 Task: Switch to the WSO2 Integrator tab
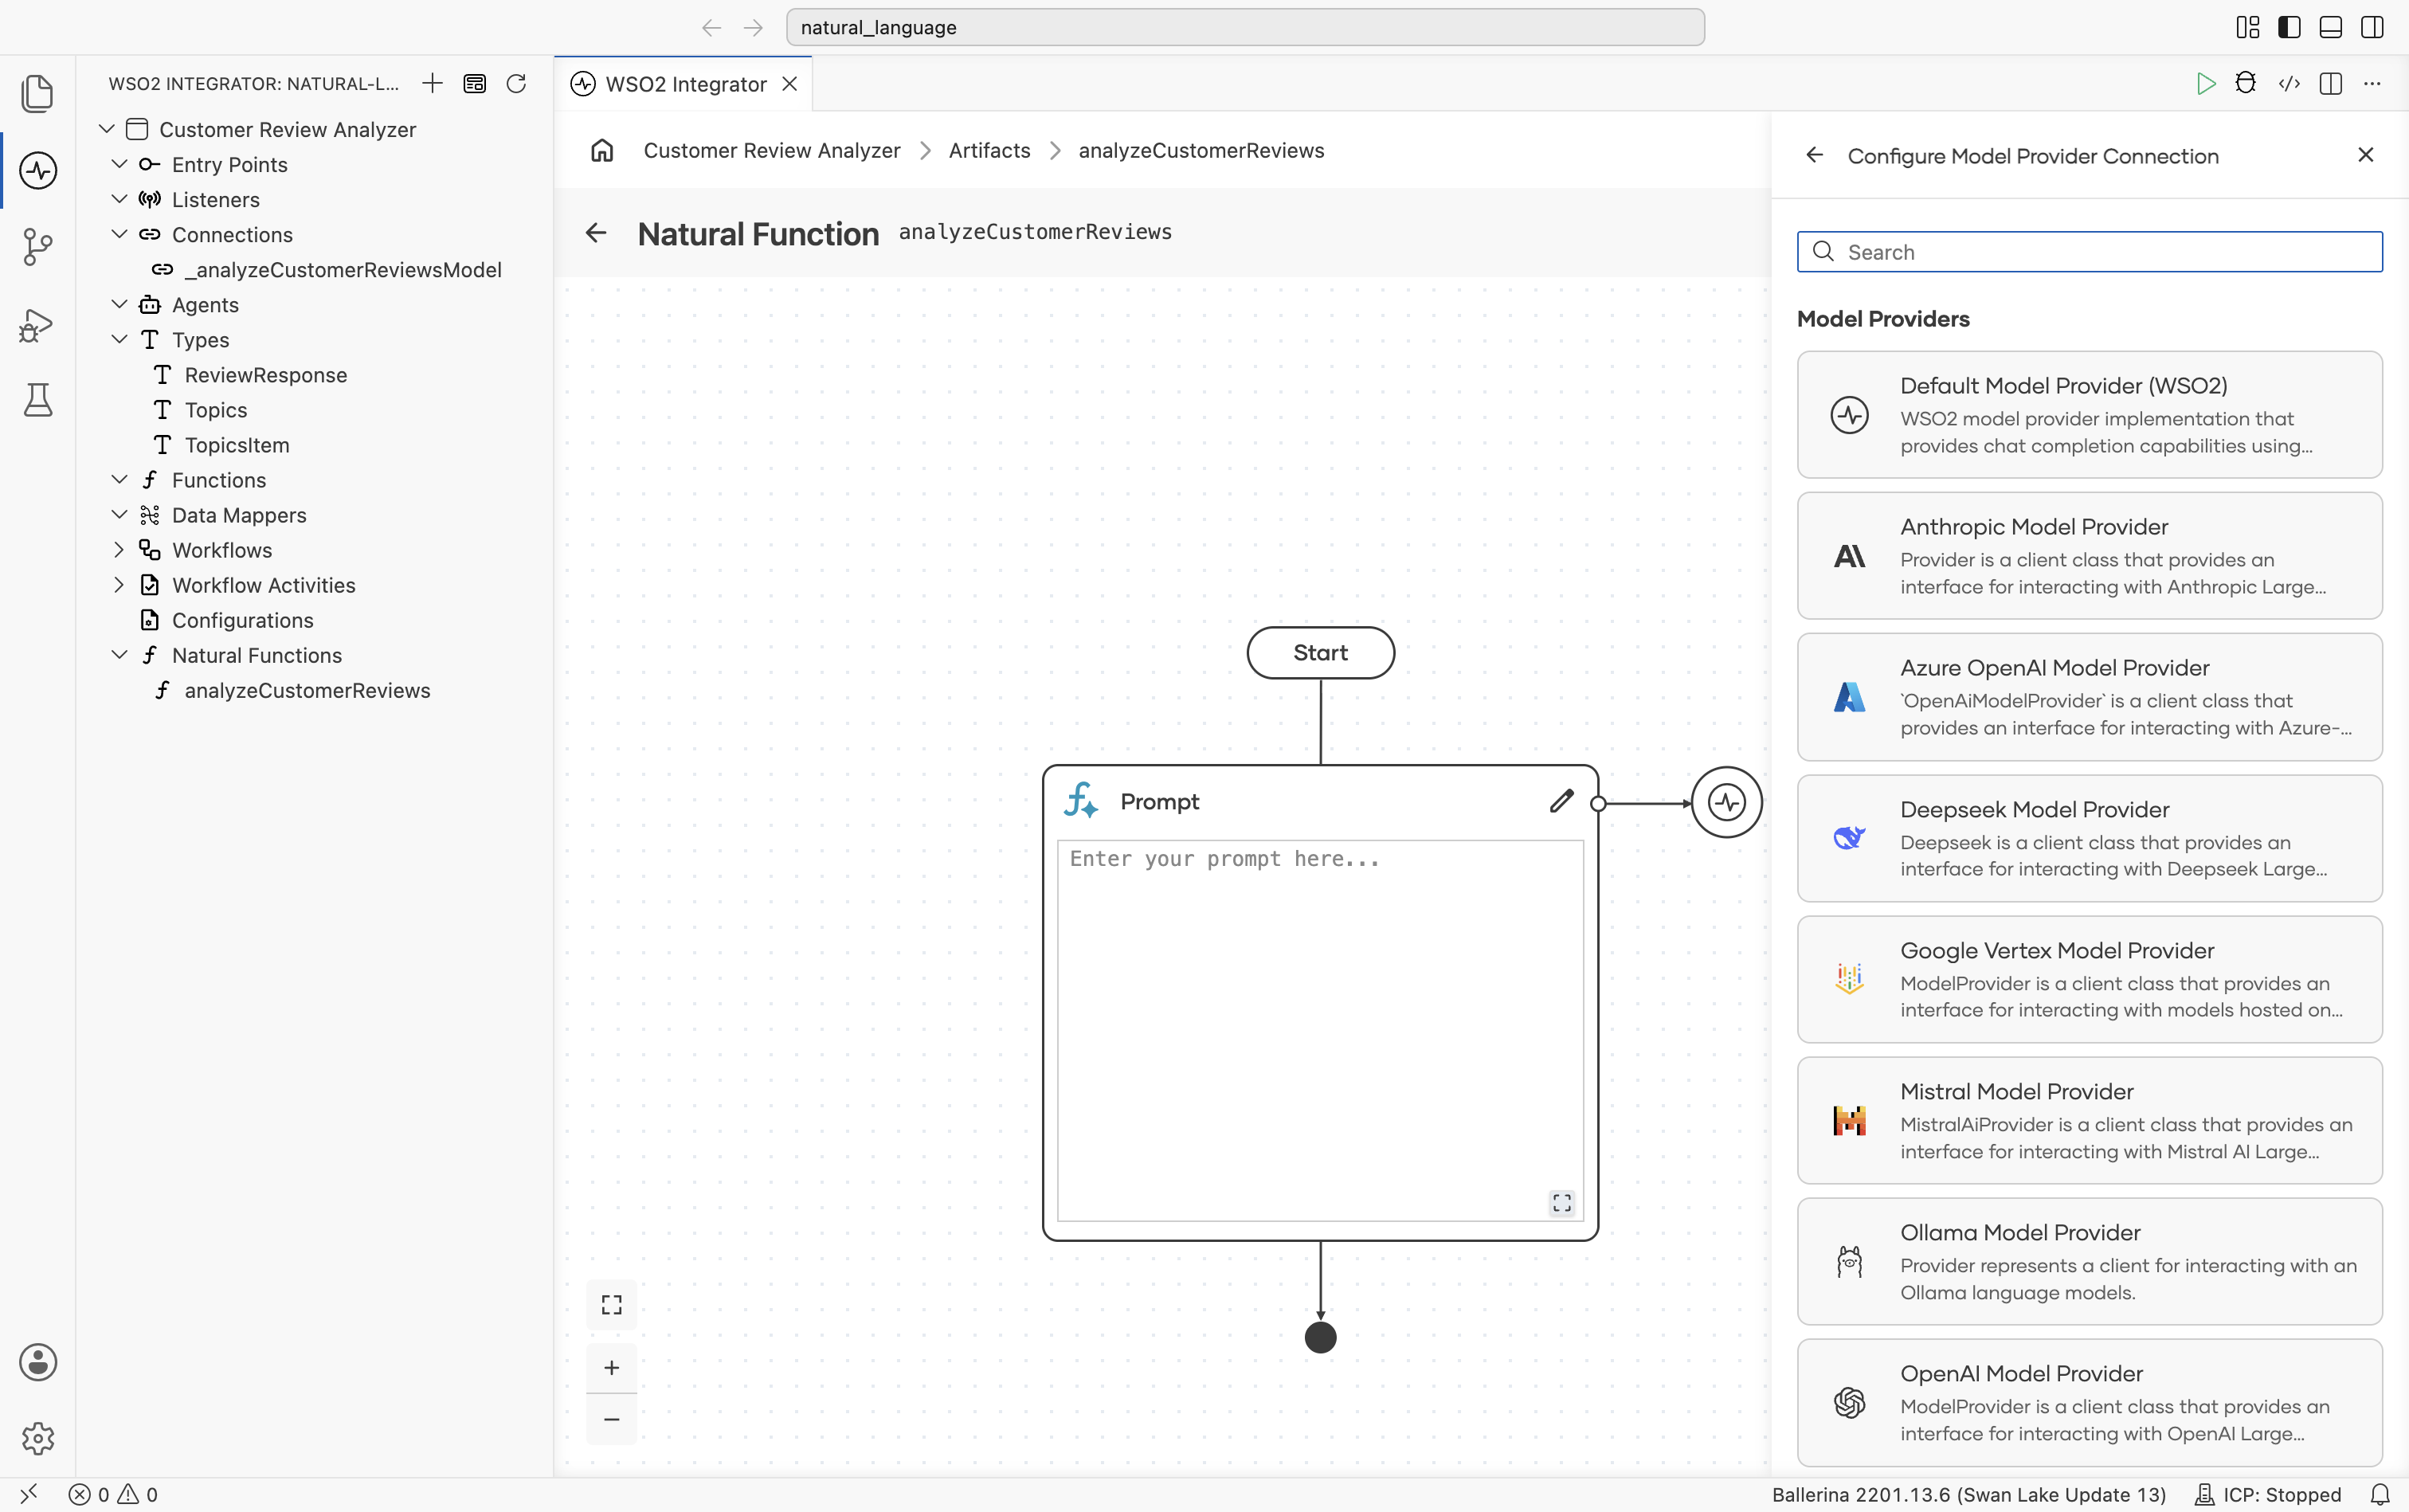click(x=684, y=84)
